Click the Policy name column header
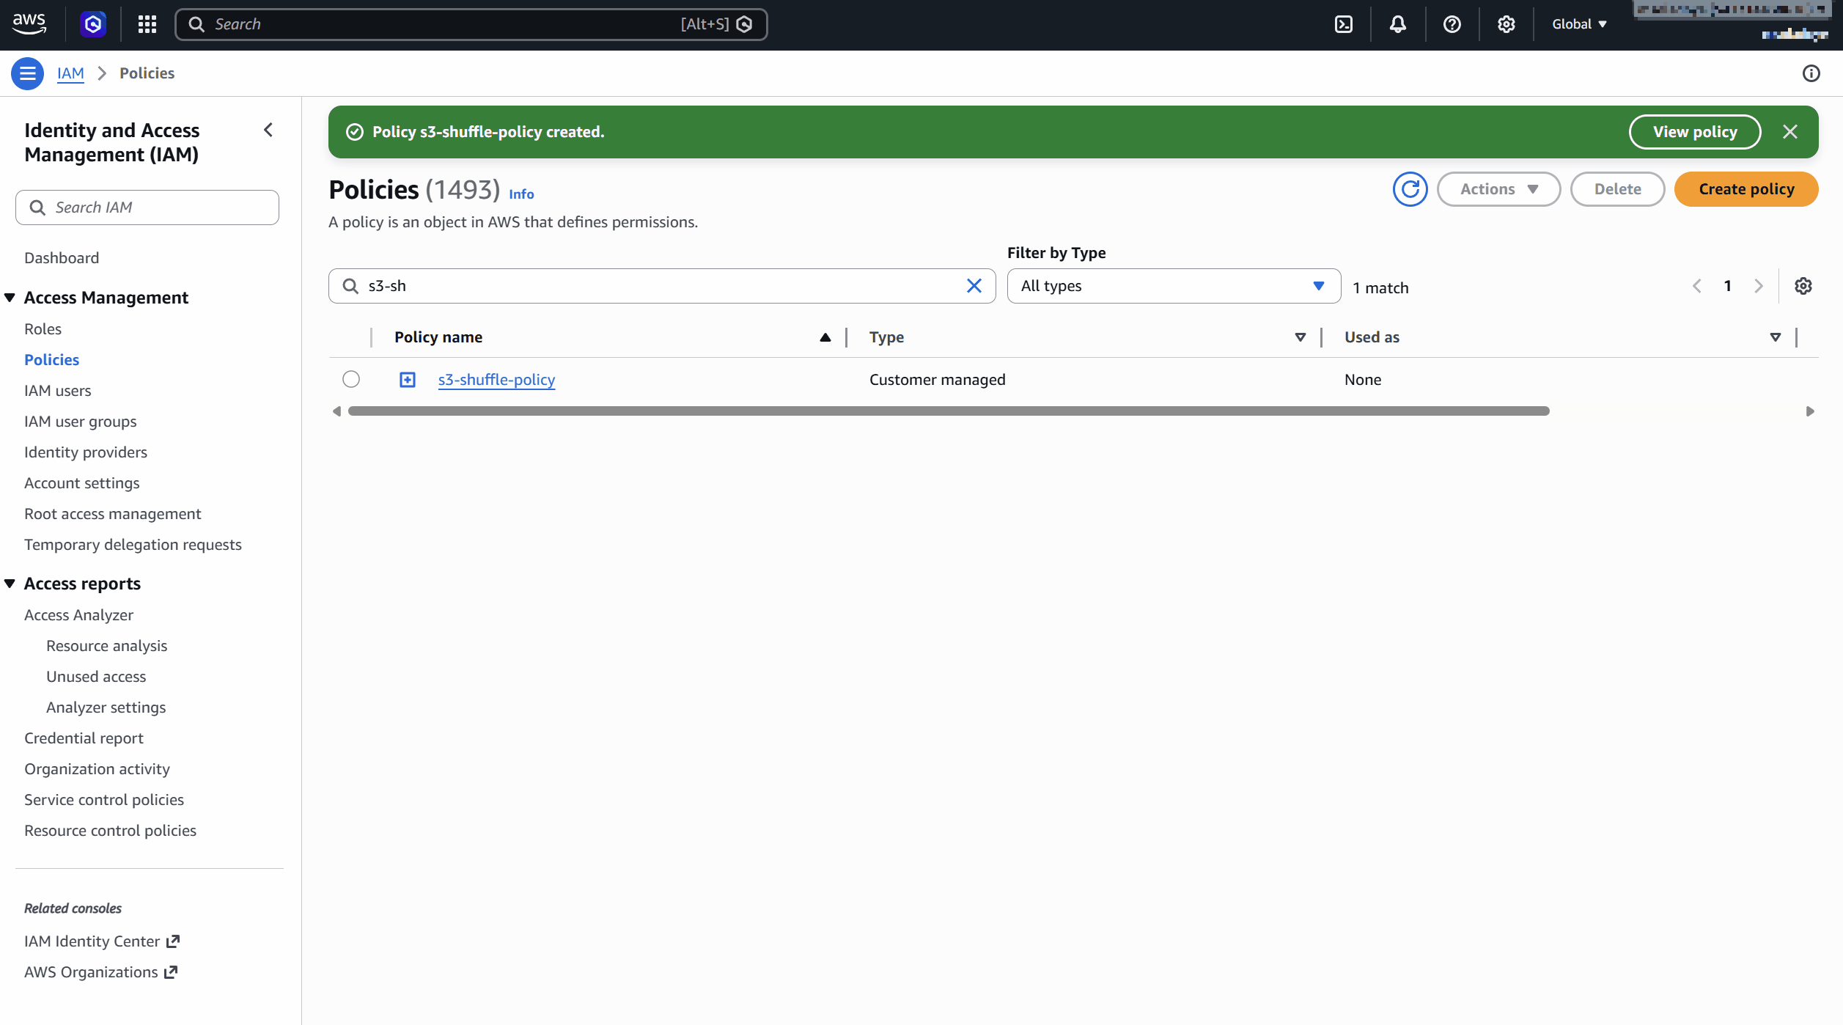This screenshot has width=1843, height=1025. 438,337
